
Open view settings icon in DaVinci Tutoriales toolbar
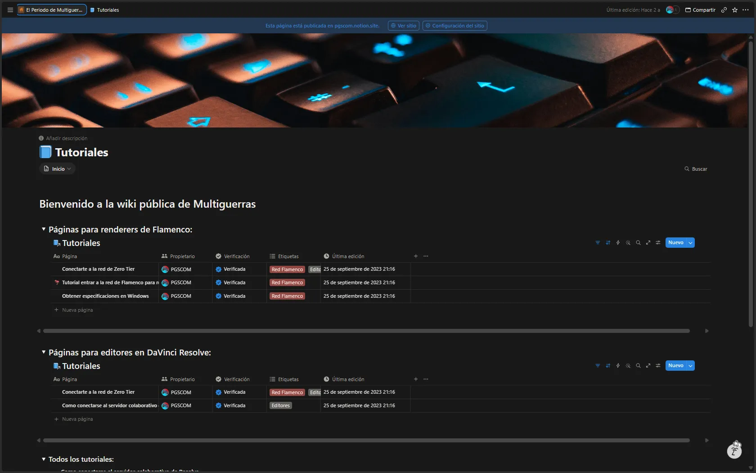(658, 366)
